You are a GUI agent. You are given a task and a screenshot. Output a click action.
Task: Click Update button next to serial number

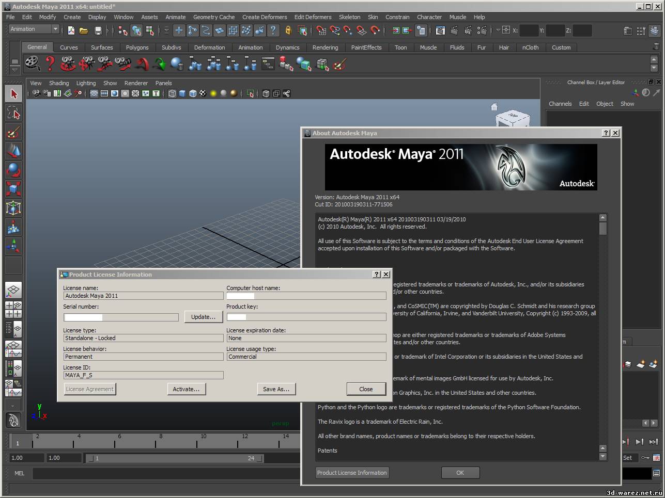coord(203,317)
